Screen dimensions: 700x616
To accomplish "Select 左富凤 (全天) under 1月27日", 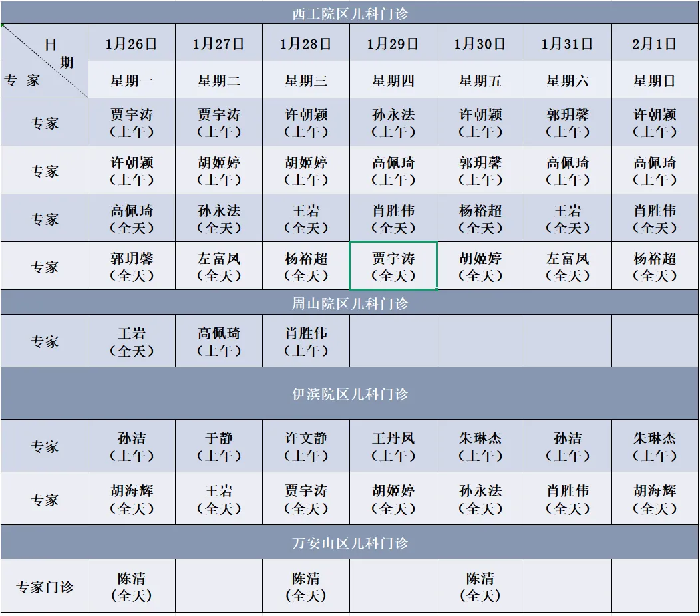I will [x=219, y=267].
